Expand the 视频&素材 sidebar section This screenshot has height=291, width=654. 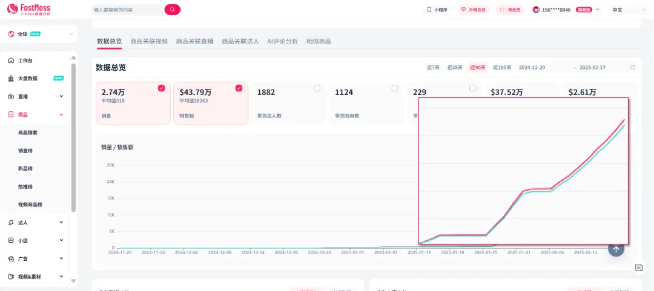click(61, 276)
